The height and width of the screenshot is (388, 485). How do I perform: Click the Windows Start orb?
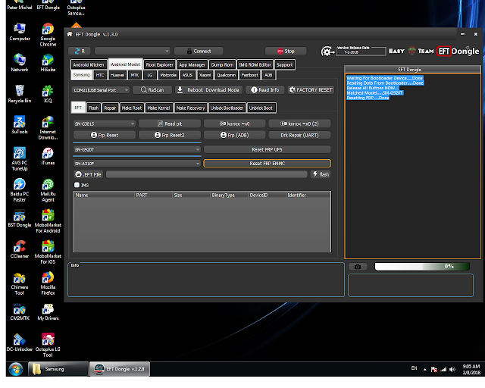tap(16, 369)
